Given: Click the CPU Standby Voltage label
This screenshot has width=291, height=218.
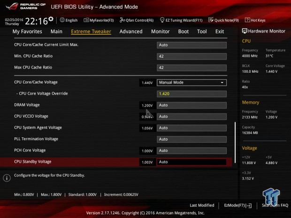Looking at the screenshot, I should (x=33, y=162).
